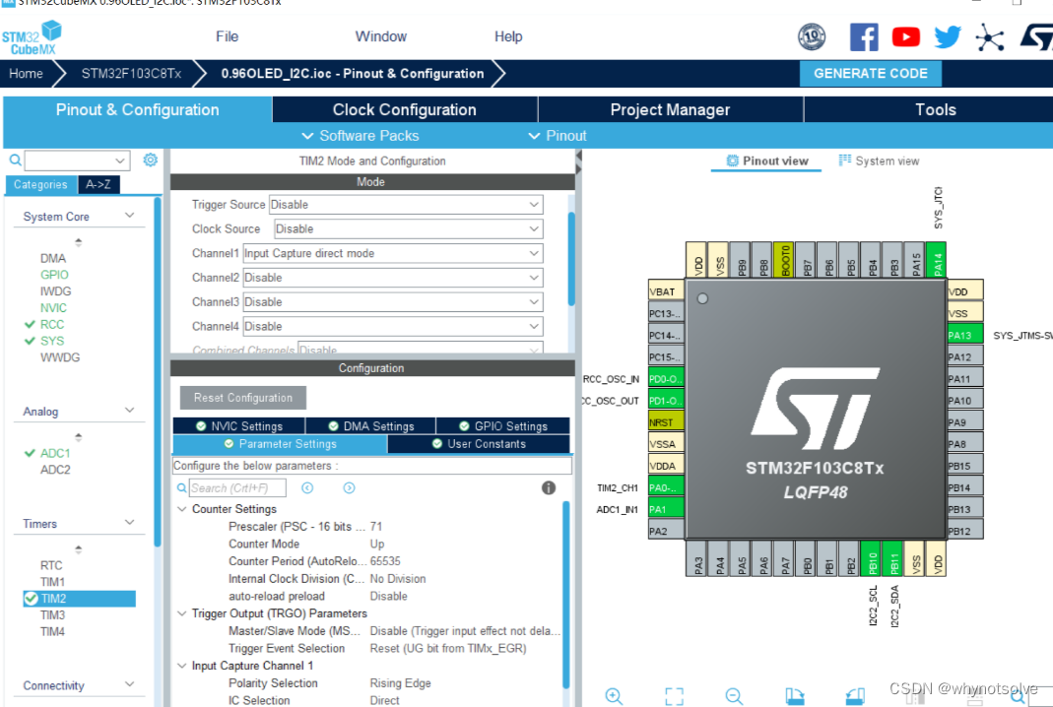This screenshot has width=1053, height=707.
Task: Select TIM3 in the Timers list
Action: (52, 615)
